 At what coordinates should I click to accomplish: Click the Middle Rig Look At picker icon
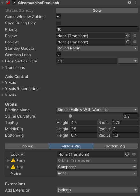(x=127, y=154)
